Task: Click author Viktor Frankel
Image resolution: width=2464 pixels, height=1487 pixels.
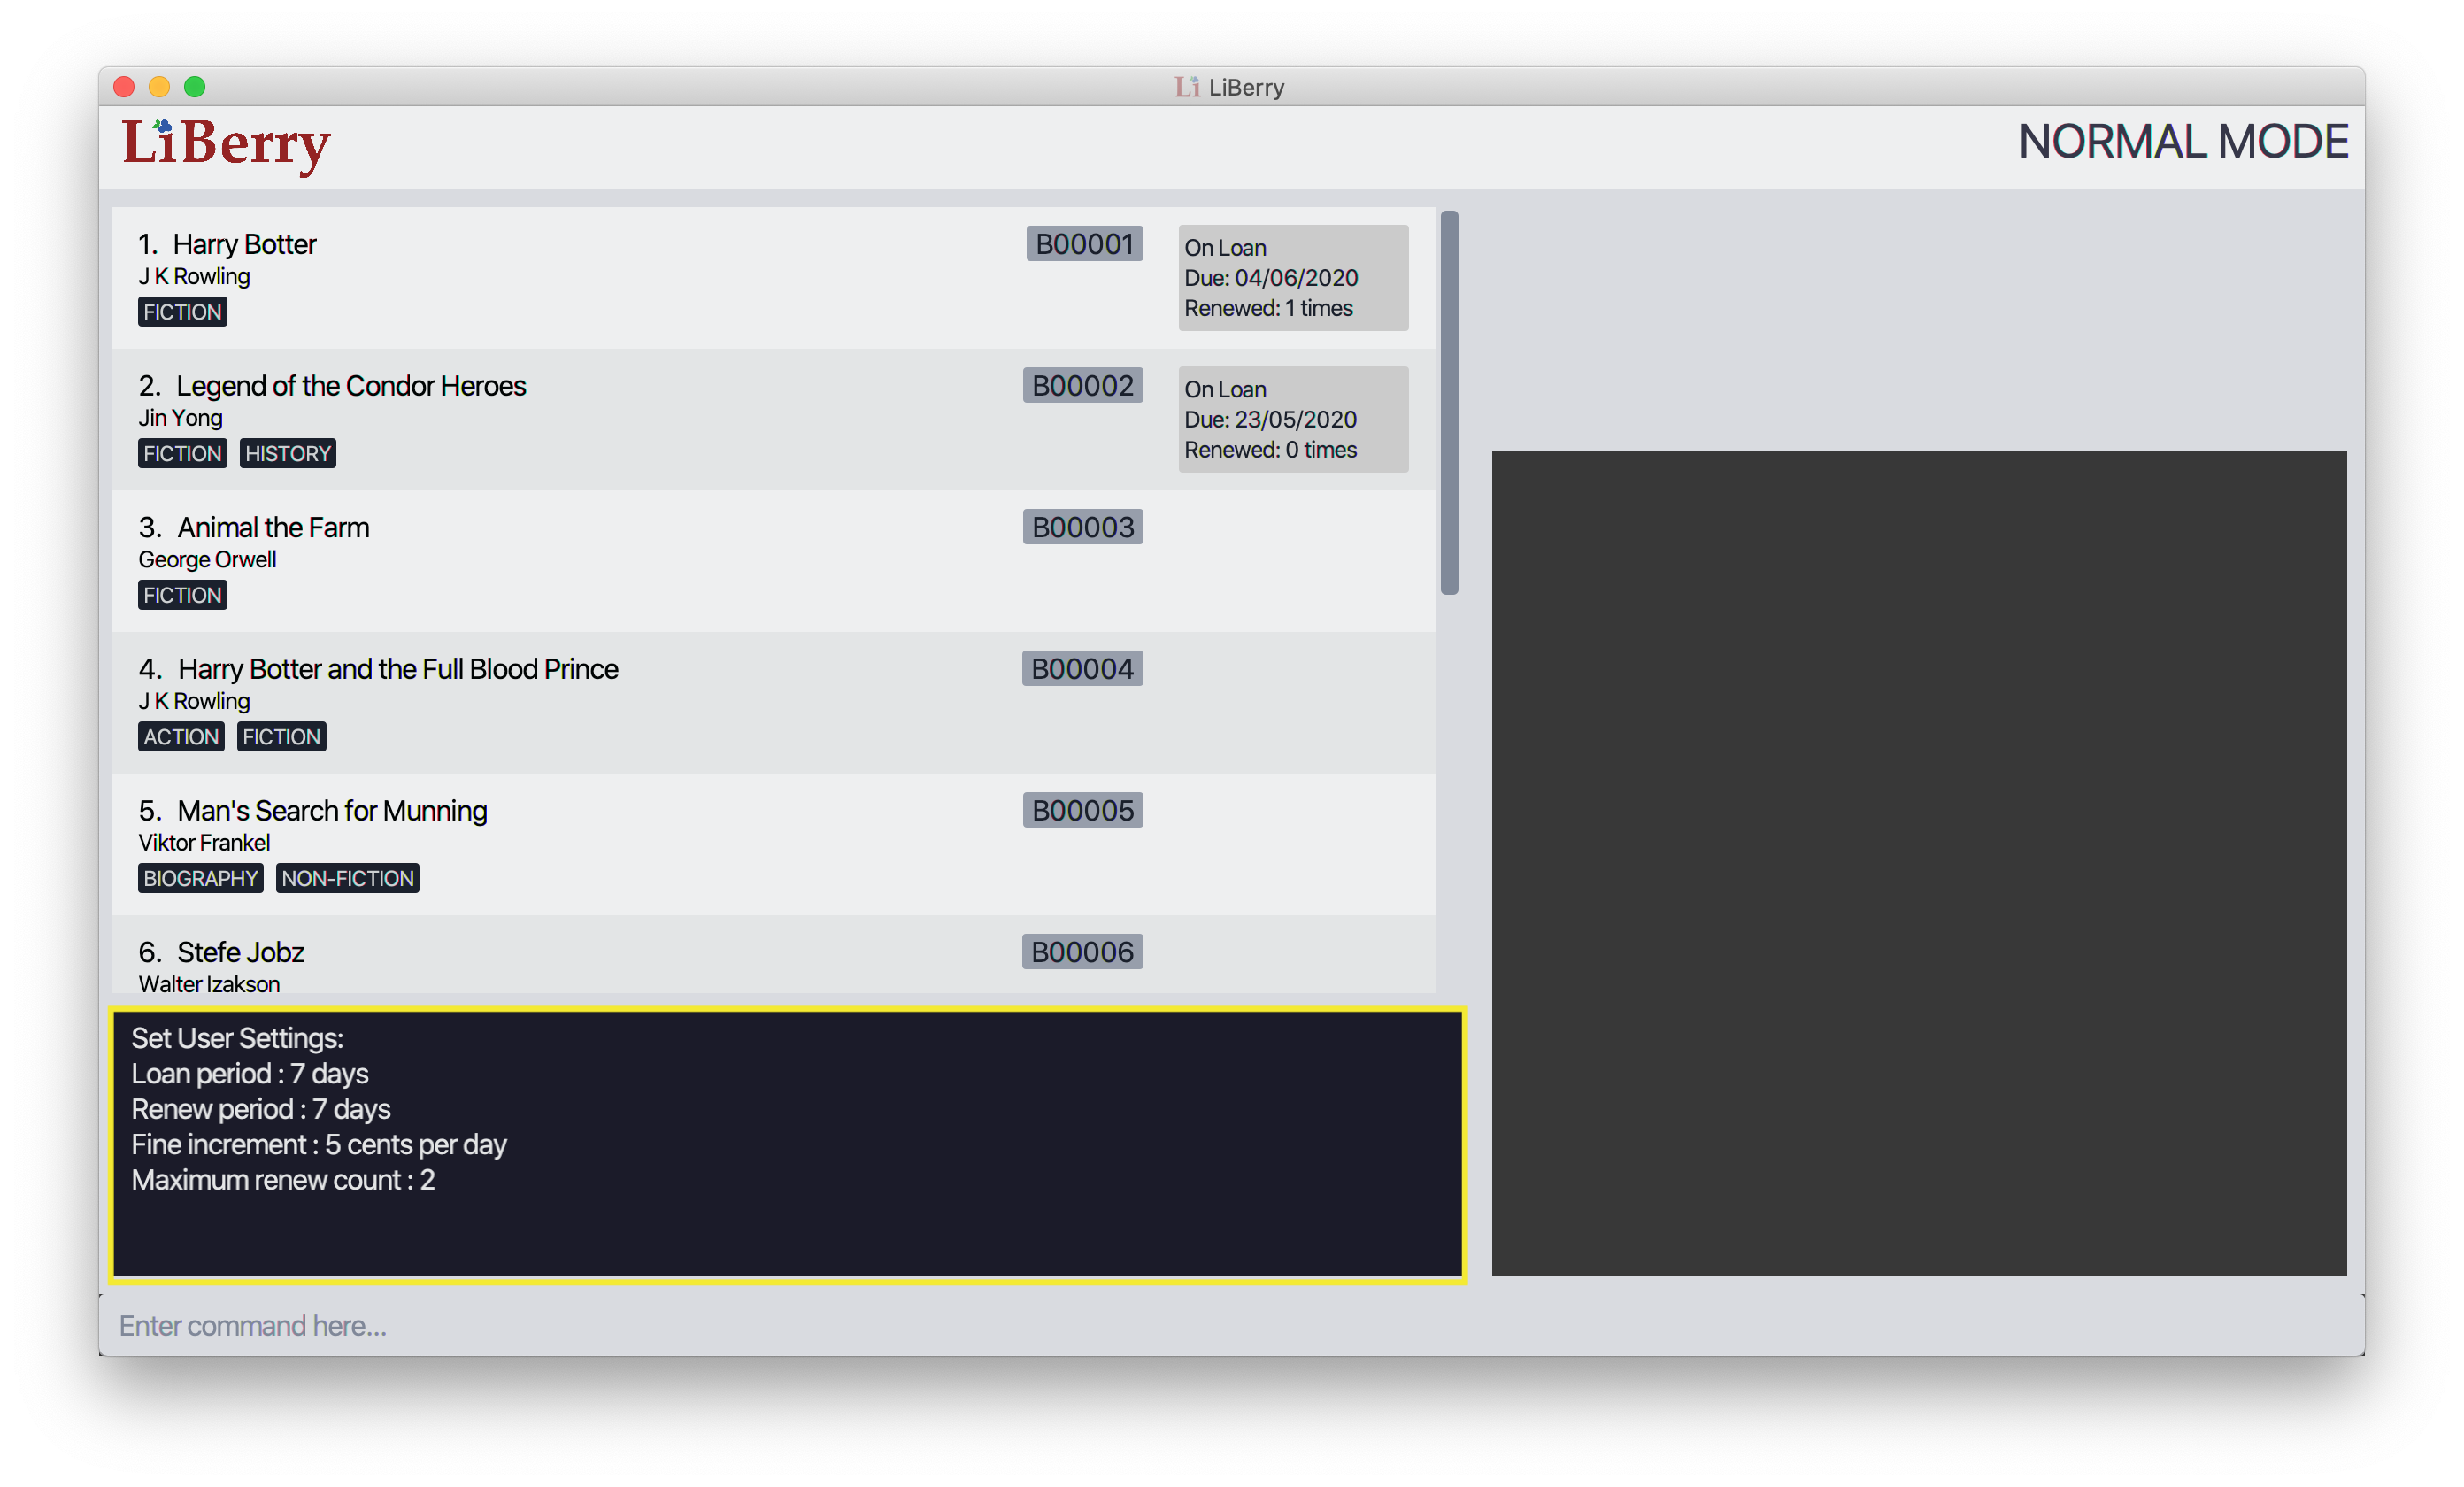Action: [204, 843]
